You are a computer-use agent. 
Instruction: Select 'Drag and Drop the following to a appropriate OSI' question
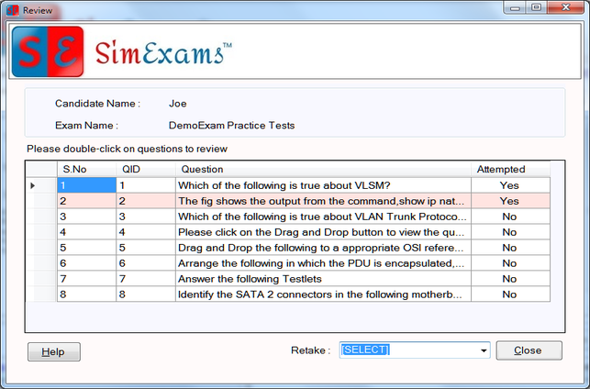[x=323, y=248]
